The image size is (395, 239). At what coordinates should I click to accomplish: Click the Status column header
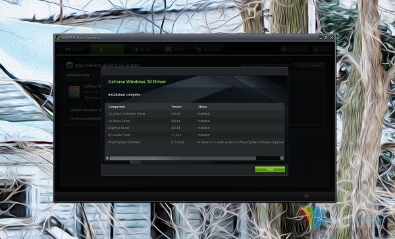tap(203, 107)
